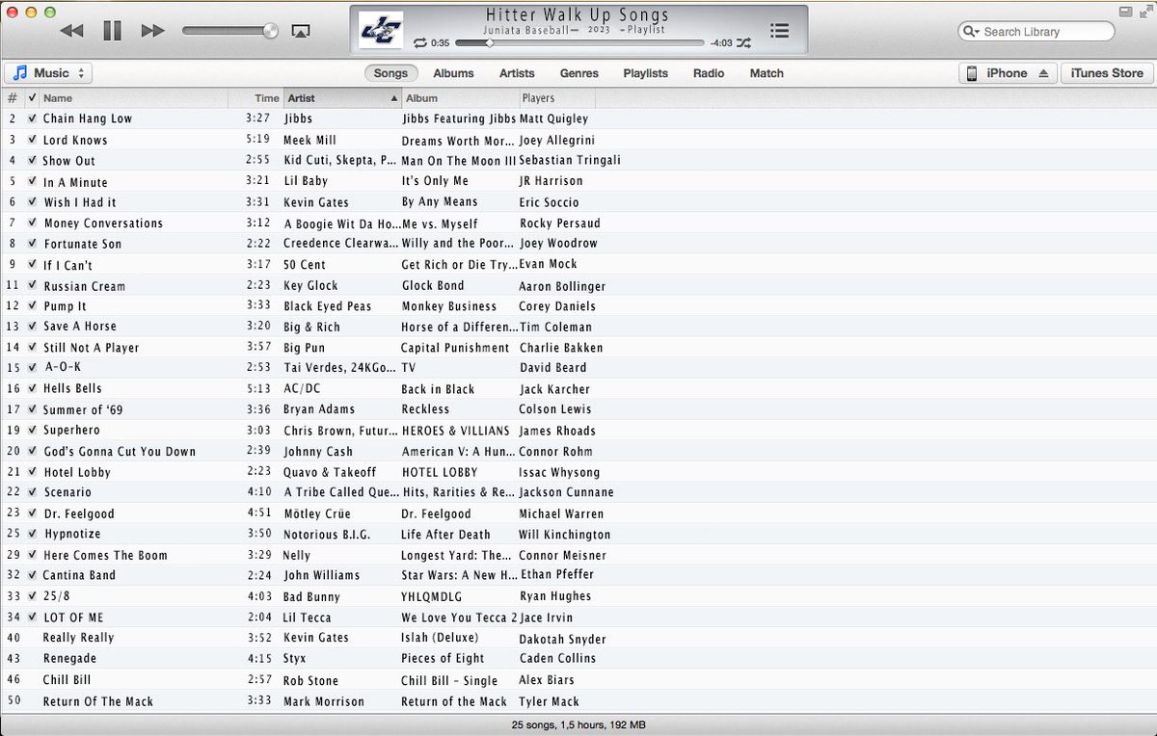Viewport: 1157px width, 736px height.
Task: Uncheck the Chain Hang Low song
Action: pos(32,118)
